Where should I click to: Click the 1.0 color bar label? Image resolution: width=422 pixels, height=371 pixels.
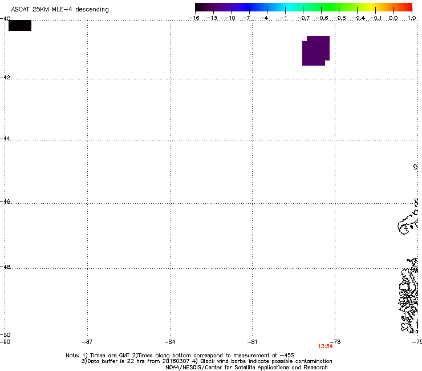[x=412, y=18]
